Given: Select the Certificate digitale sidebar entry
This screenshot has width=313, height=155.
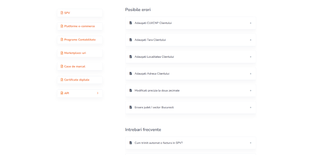Looking at the screenshot, I should [80, 80].
